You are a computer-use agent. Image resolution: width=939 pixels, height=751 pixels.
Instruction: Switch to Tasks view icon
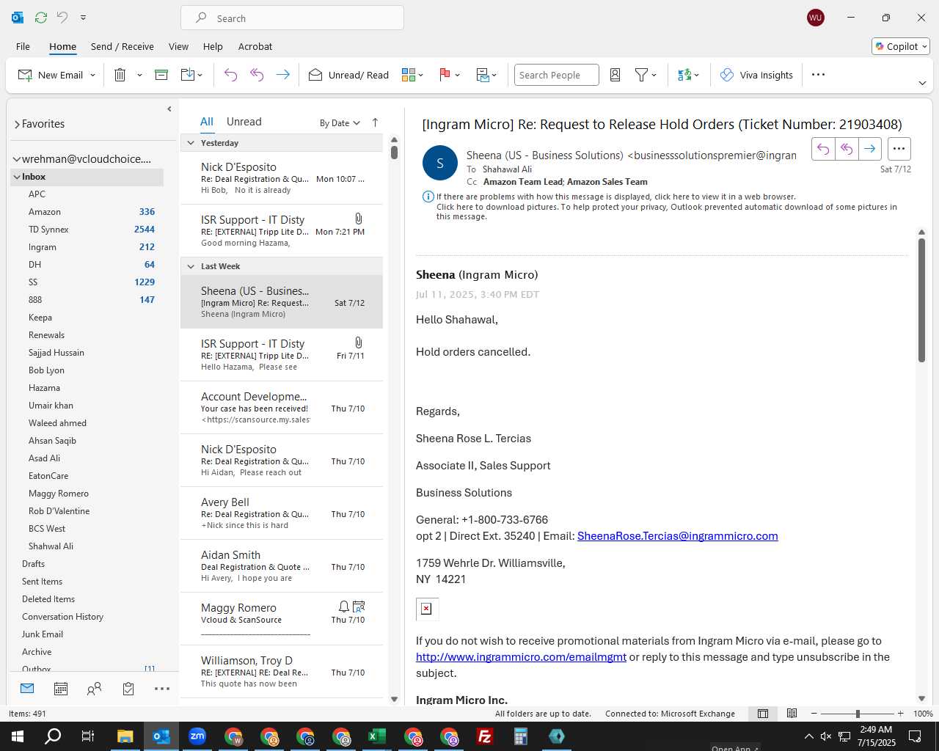coord(128,689)
